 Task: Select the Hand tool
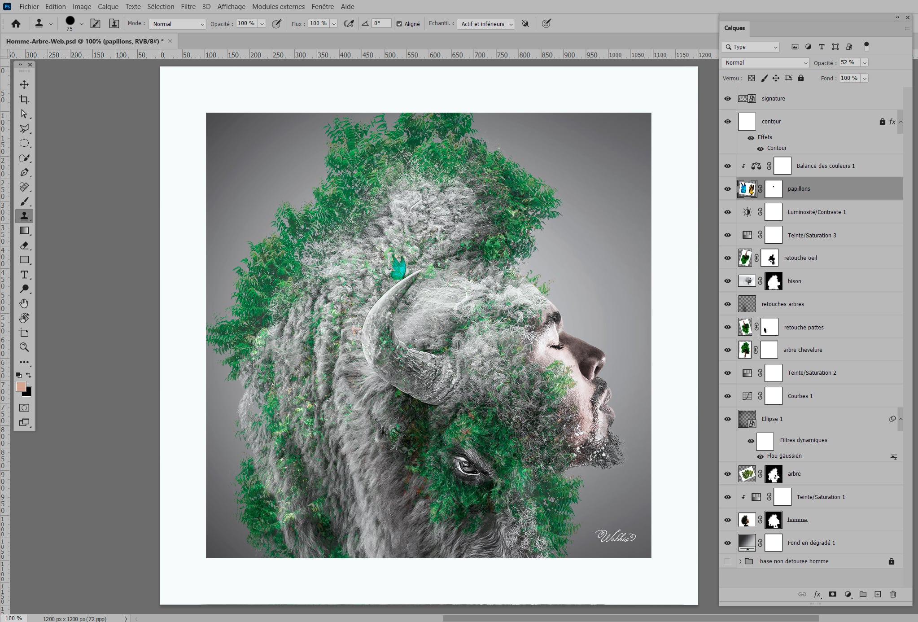24,304
